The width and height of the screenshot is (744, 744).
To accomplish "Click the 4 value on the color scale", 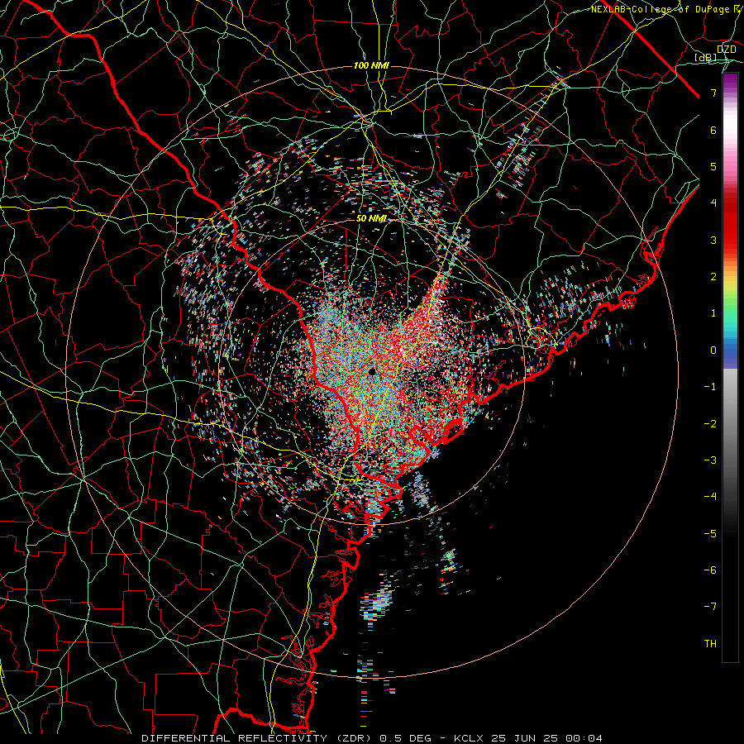I will tap(713, 203).
